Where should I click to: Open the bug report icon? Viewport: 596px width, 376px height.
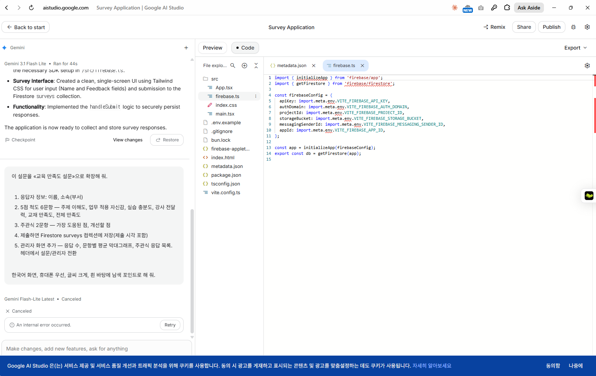point(573,27)
